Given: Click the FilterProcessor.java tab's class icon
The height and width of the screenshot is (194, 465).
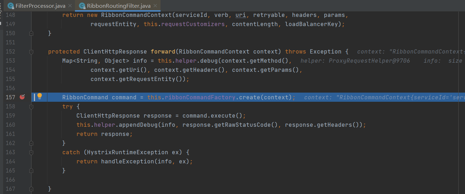Looking at the screenshot, I should point(11,6).
